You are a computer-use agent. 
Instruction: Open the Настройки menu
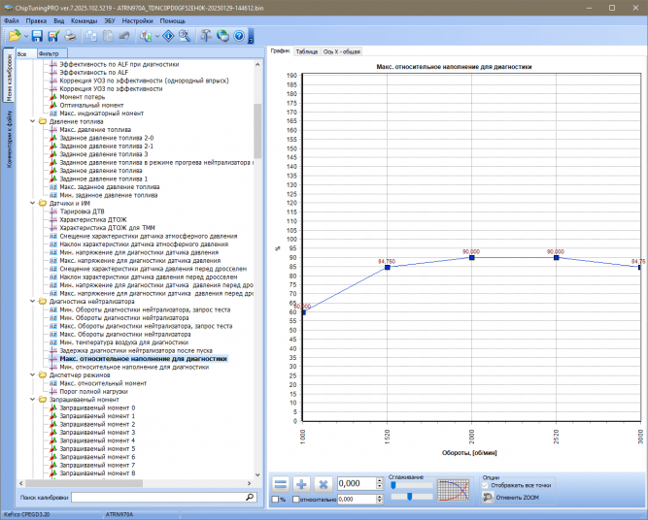point(137,20)
